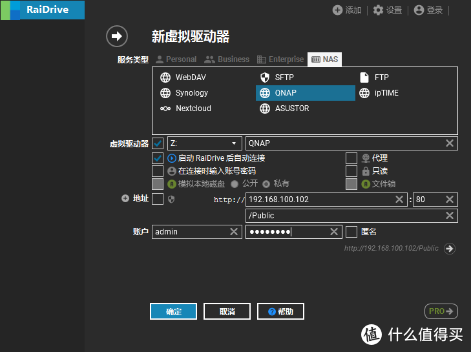This screenshot has height=352, width=471.
Task: Click the PRO upgrade badge
Action: tap(441, 311)
